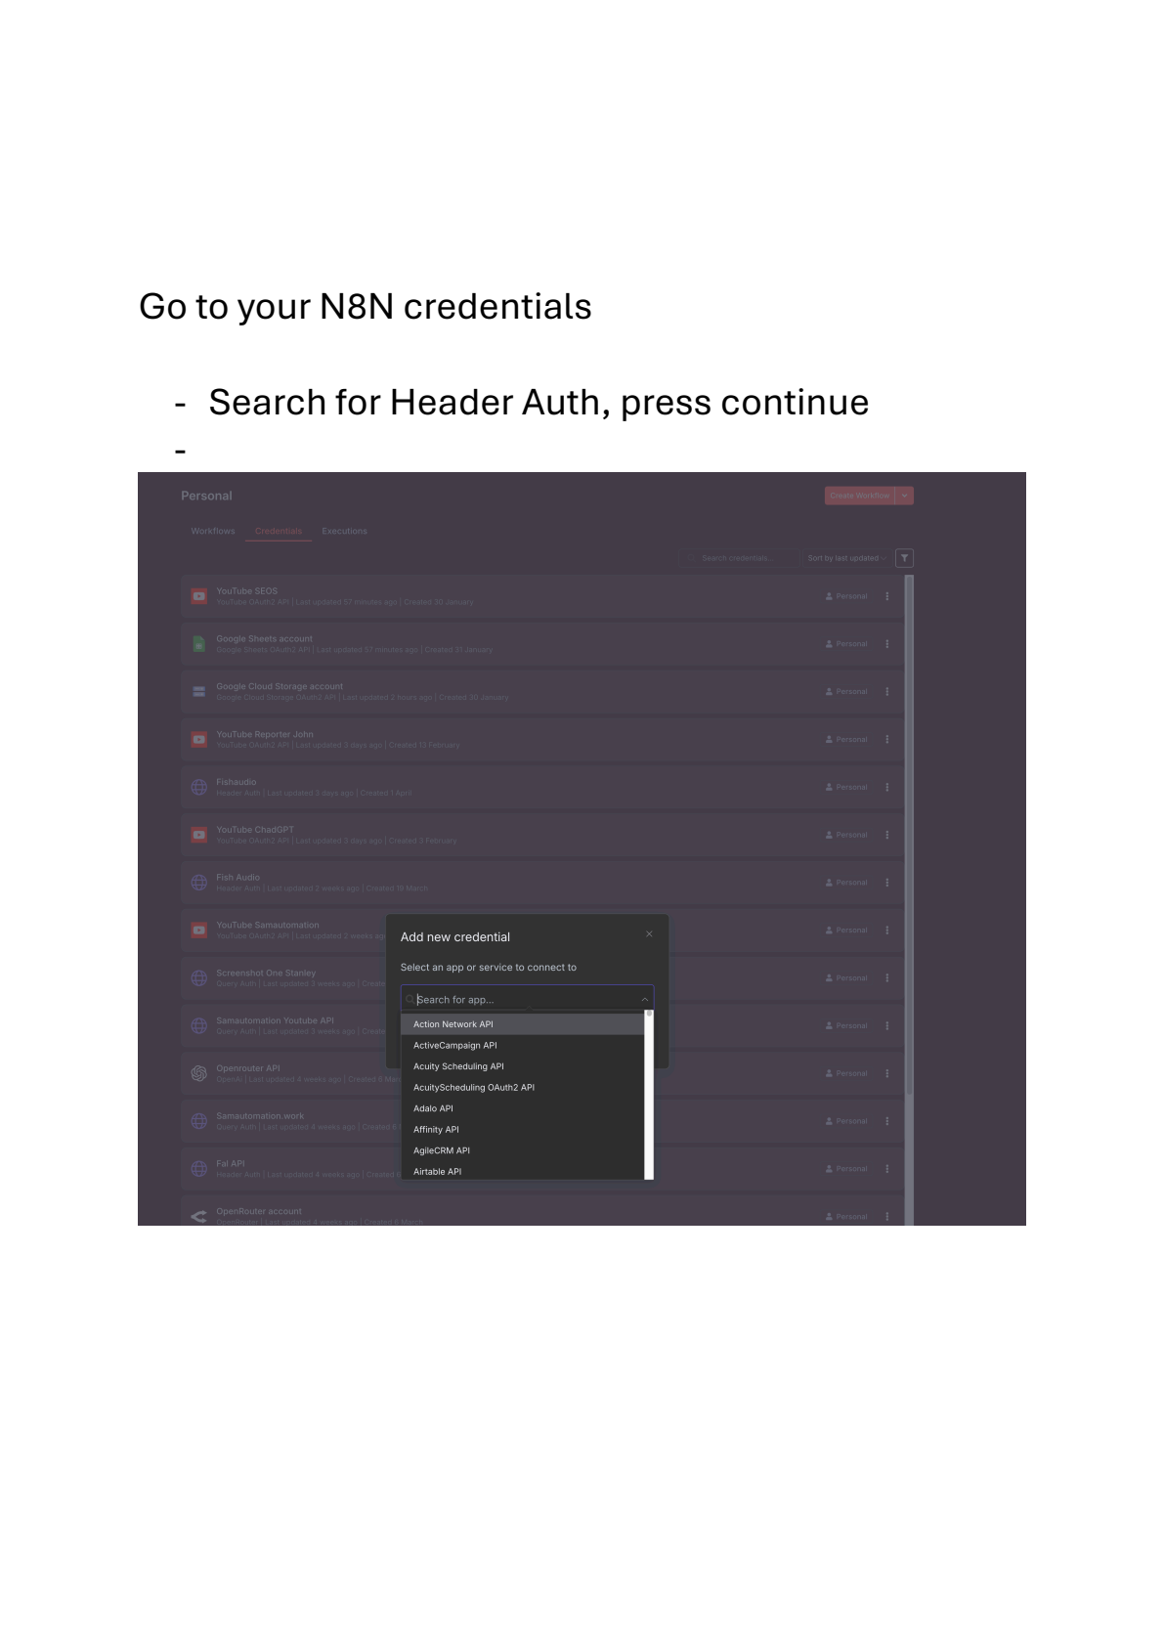Switch to the Workflows tab
The image size is (1164, 1646).
[x=213, y=531]
